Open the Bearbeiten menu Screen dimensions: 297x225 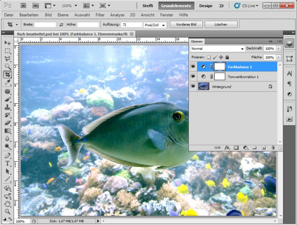[29, 15]
